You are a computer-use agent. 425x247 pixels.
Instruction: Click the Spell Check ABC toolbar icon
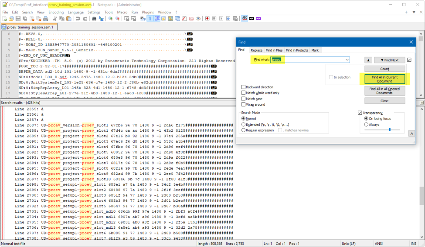tap(245, 19)
